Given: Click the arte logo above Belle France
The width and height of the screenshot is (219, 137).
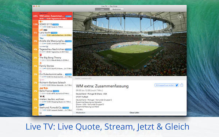Looking at the screenshot, I should click(x=43, y=88).
